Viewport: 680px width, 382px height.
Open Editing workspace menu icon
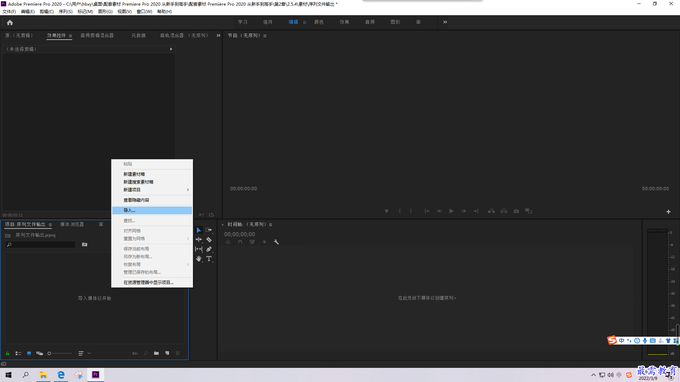coord(305,22)
